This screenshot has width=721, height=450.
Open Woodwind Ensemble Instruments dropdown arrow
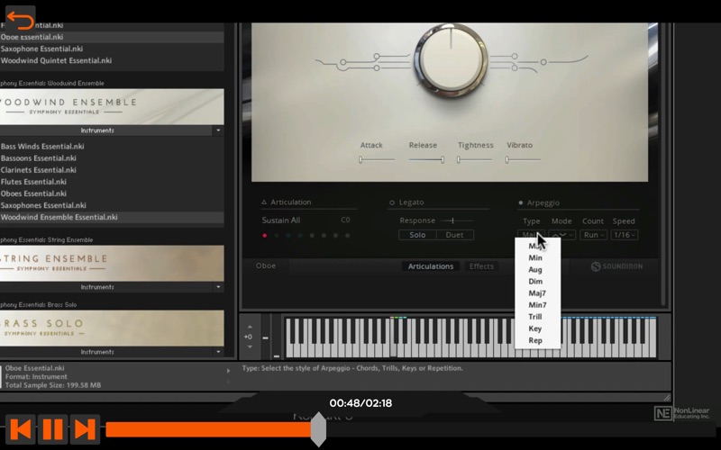(x=218, y=130)
